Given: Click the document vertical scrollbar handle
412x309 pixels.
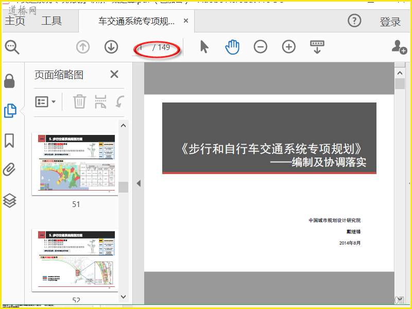Looking at the screenshot, I should 400,84.
